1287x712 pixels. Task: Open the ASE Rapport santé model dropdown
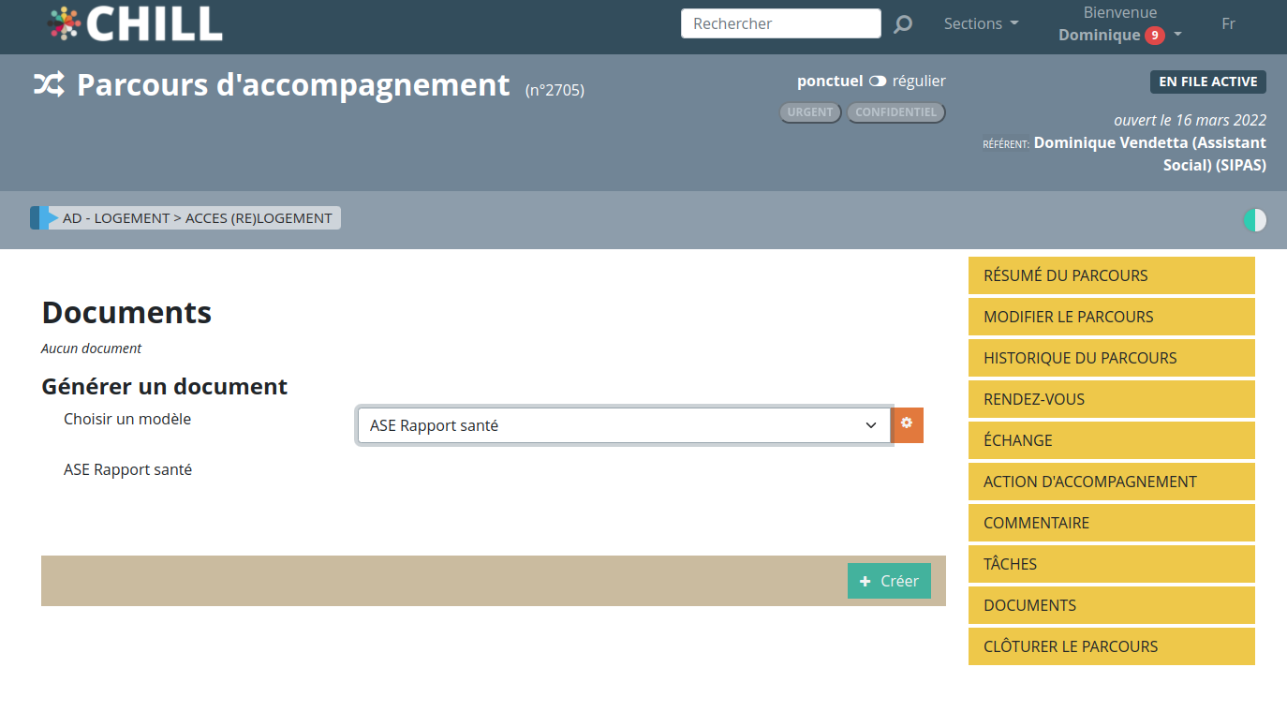pyautogui.click(x=624, y=425)
